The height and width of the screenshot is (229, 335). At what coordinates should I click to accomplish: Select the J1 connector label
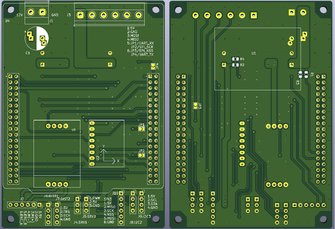(x=51, y=21)
